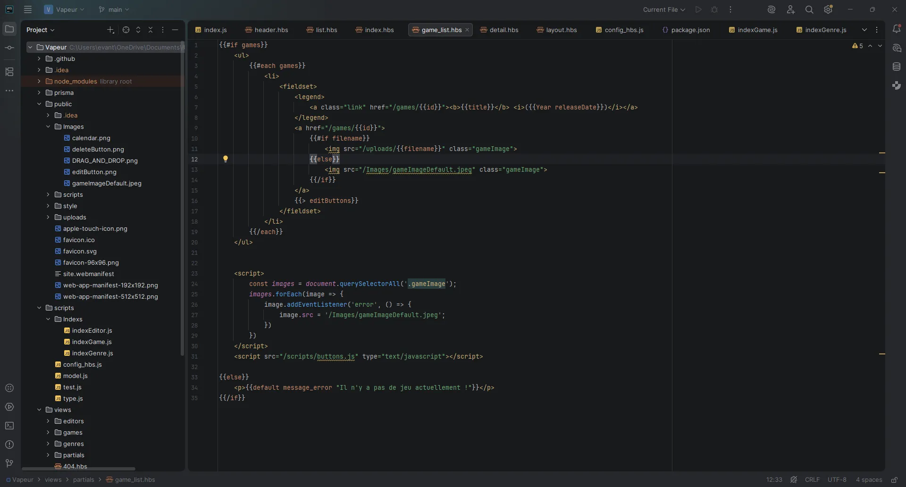Open the Git tool window
The image size is (906, 487).
coord(9,463)
